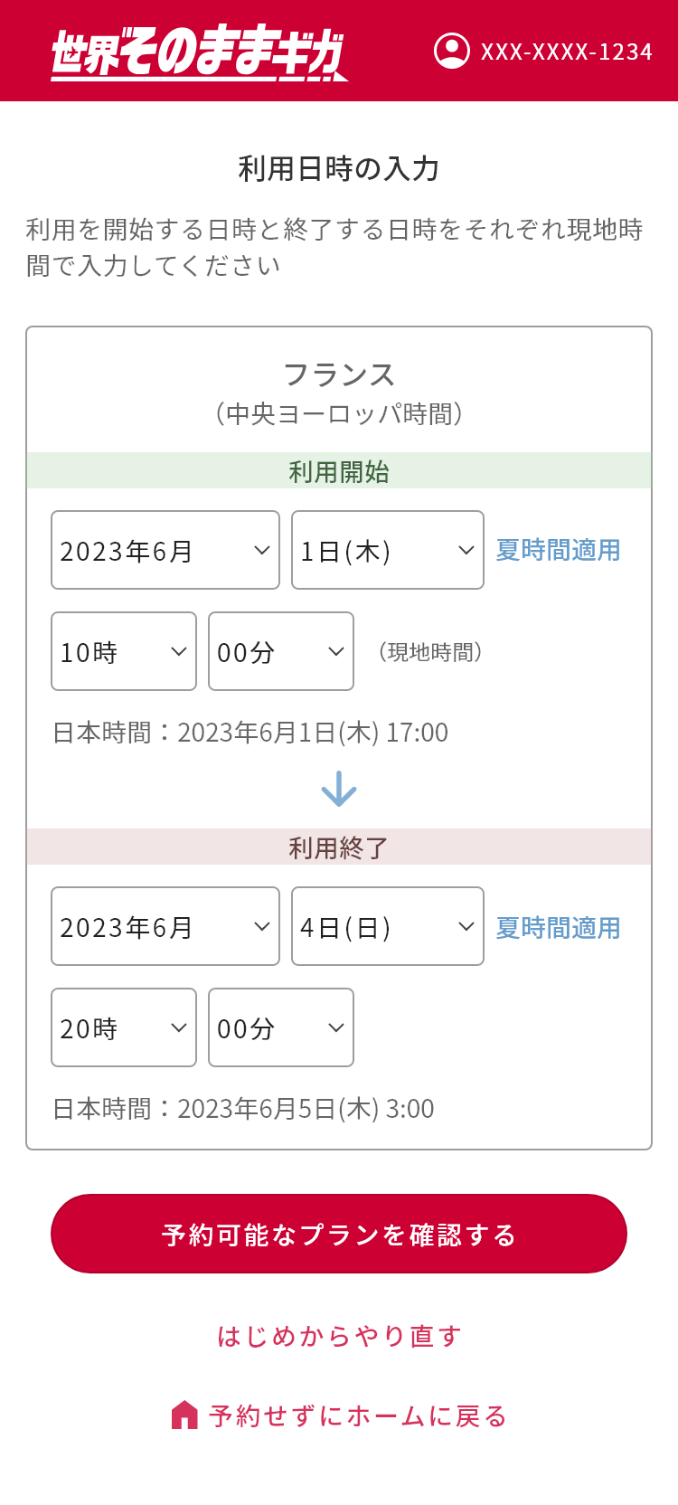
Task: Click the chevron arrow of the 10時 dropdown
Action: pyautogui.click(x=179, y=651)
